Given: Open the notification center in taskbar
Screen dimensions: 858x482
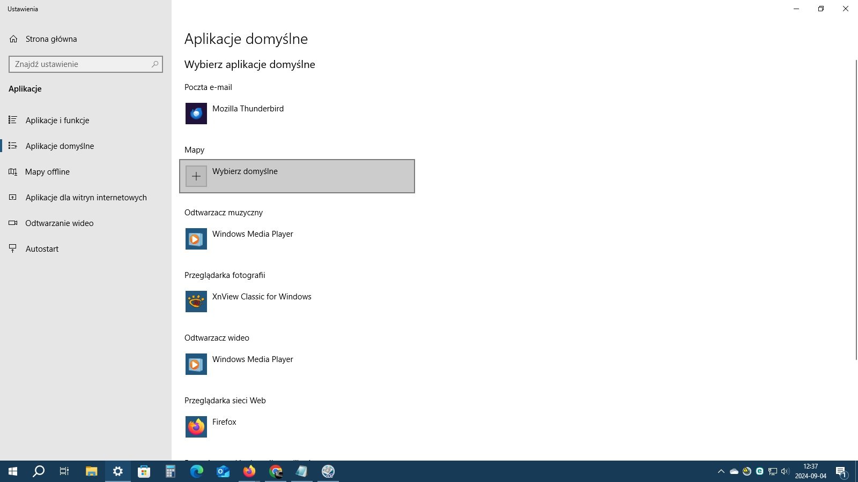Looking at the screenshot, I should 841,471.
